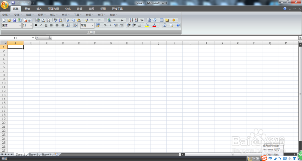
Task: Click the Paste clipboard icon
Action: click(x=79, y=20)
